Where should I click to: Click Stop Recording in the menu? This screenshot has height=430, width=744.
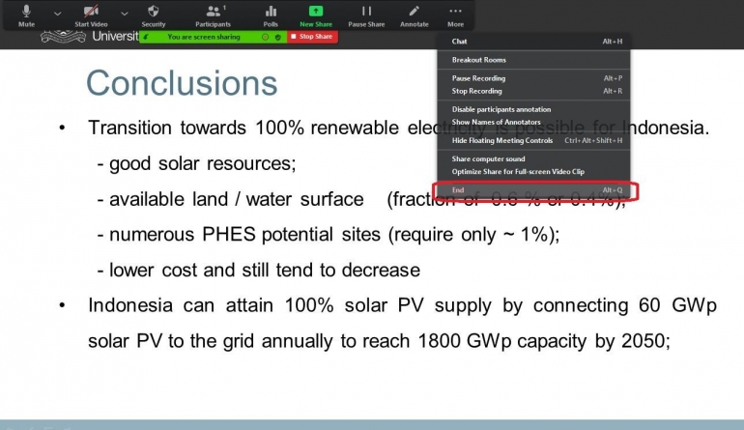coord(476,91)
